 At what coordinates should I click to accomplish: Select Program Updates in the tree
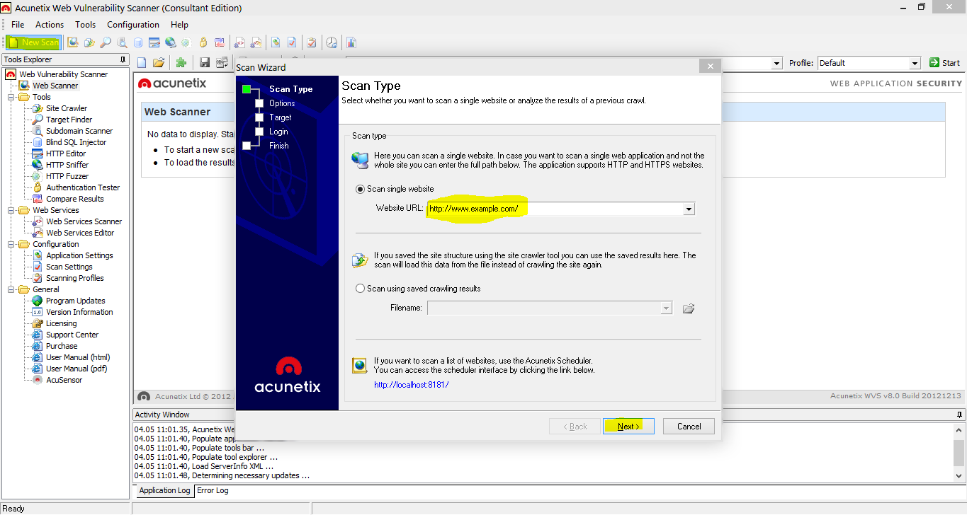(75, 301)
